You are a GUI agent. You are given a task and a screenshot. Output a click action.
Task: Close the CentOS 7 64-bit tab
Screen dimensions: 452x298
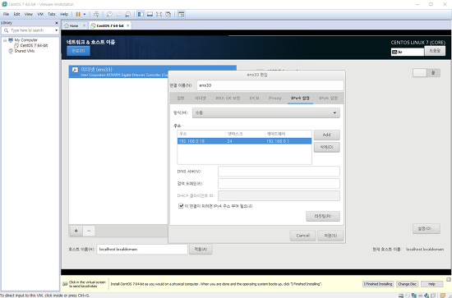coord(127,25)
